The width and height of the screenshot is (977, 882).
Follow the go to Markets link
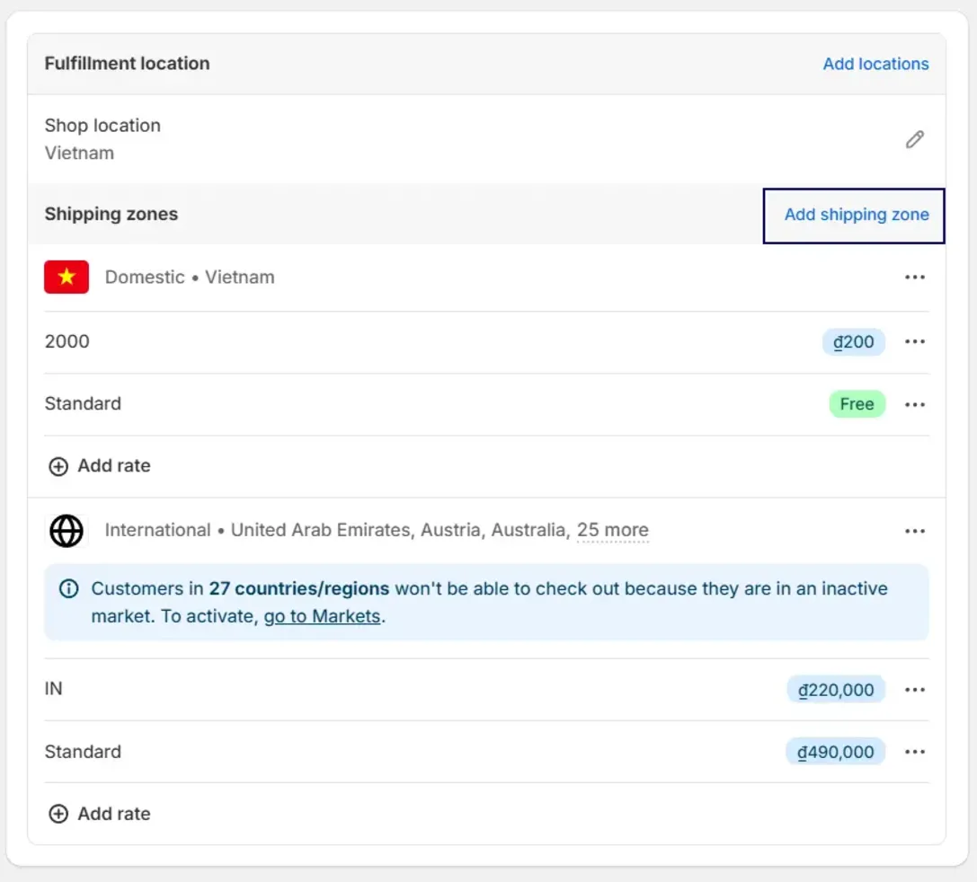tap(322, 616)
